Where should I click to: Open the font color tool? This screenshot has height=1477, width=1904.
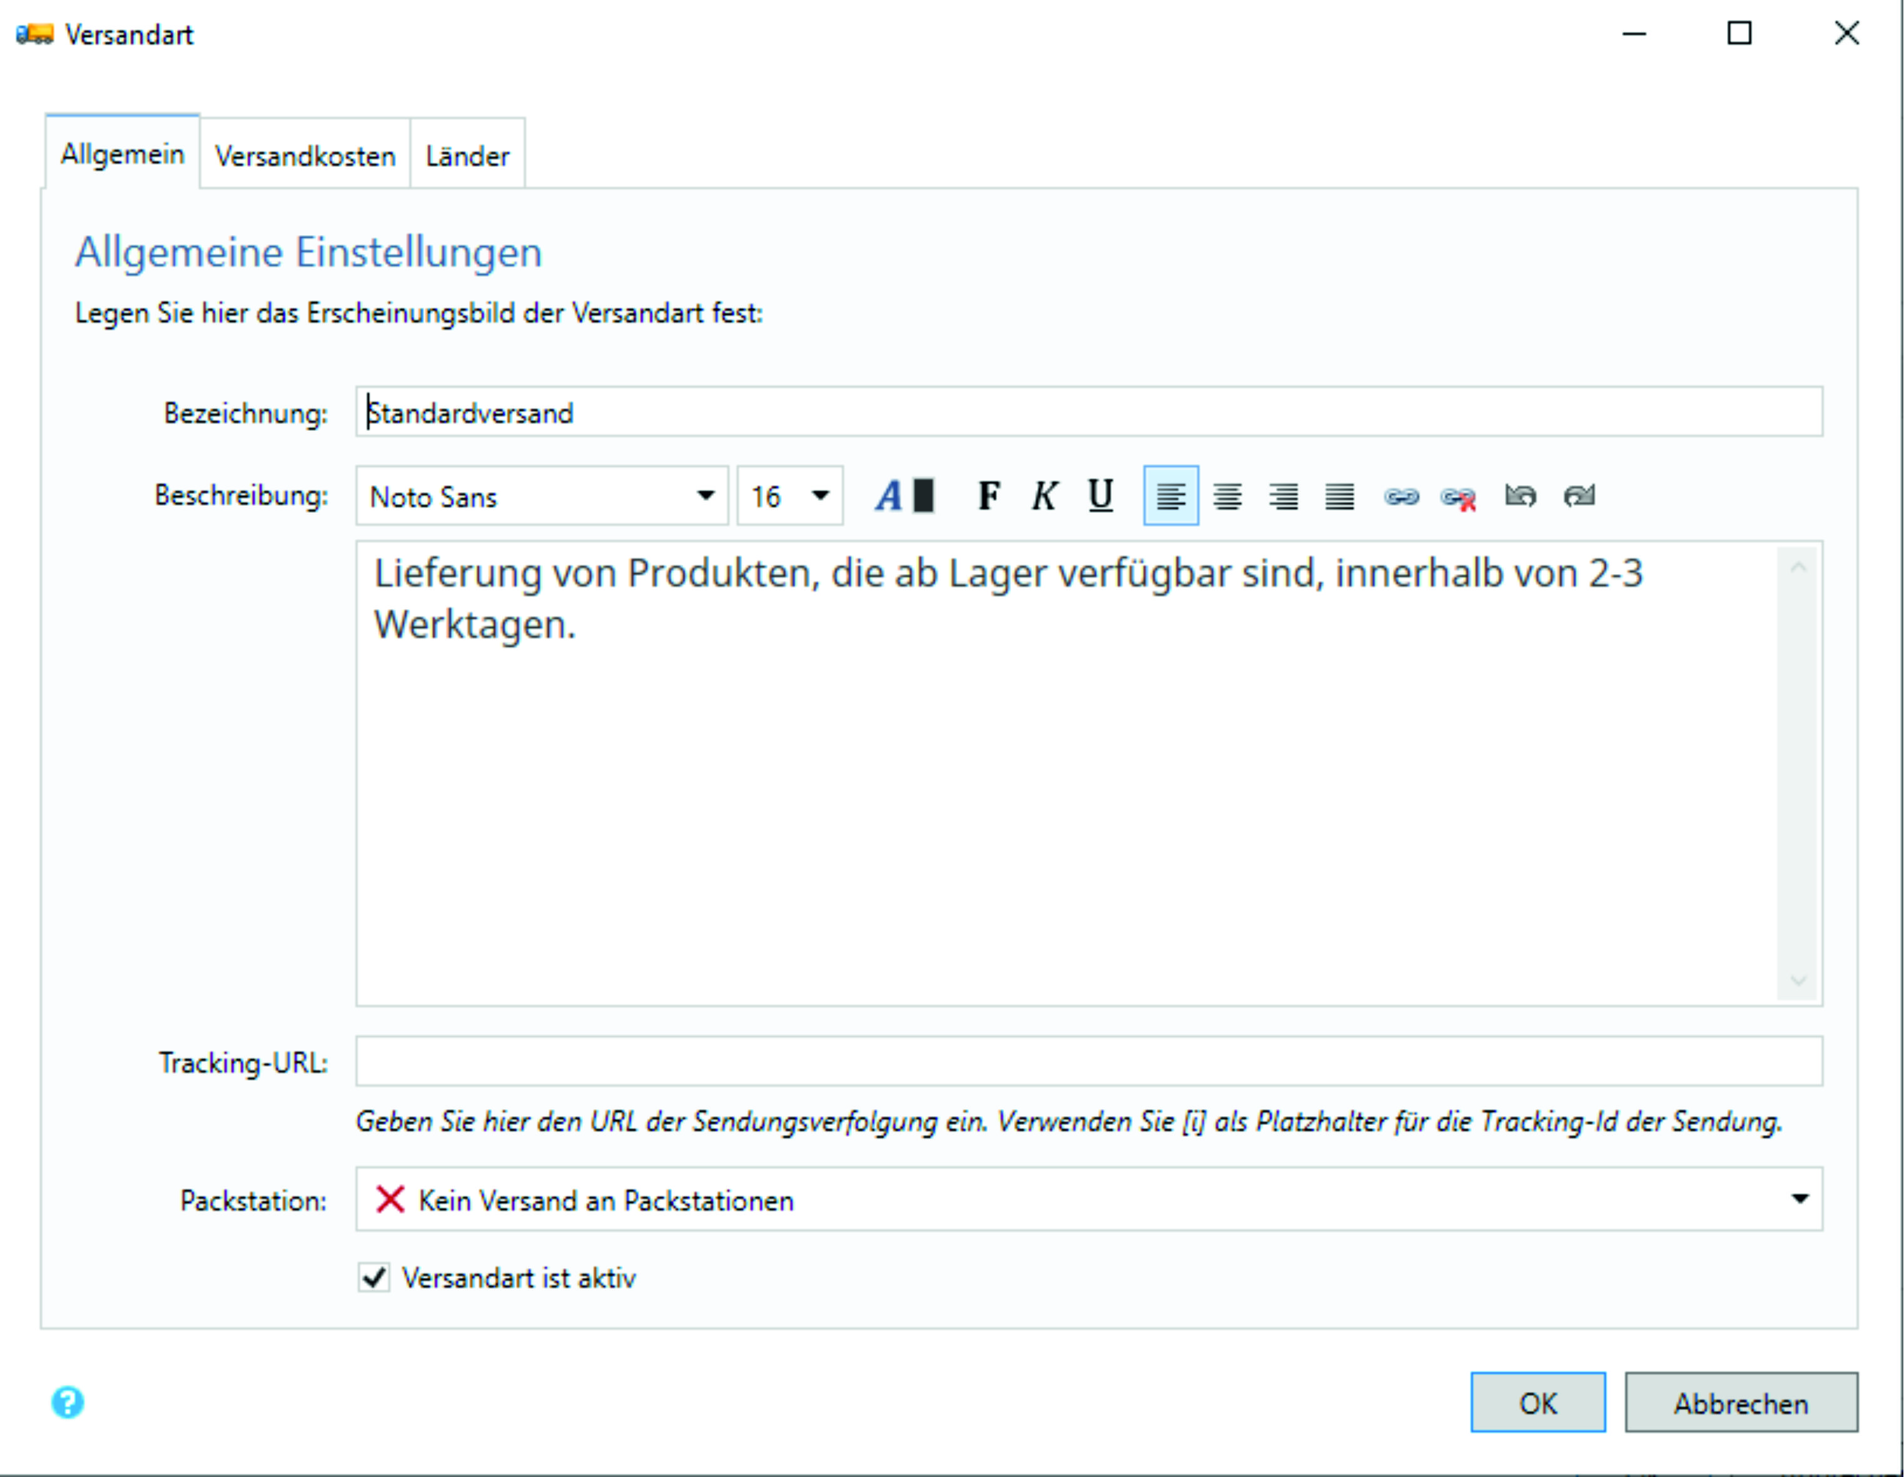[x=905, y=496]
